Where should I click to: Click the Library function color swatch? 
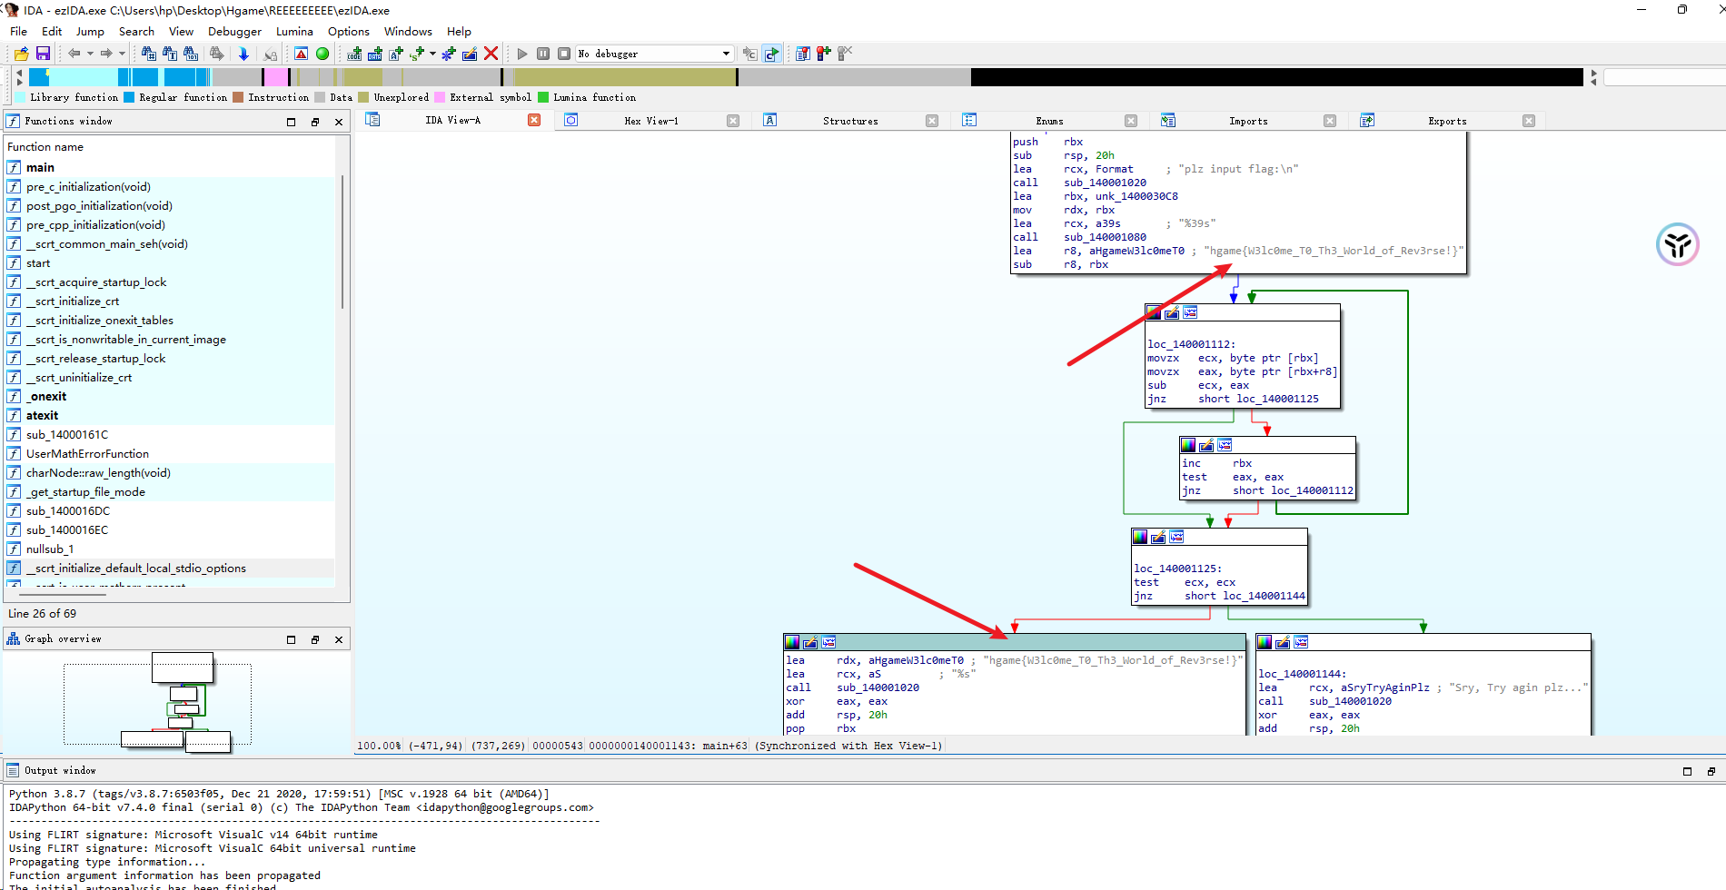tap(20, 97)
